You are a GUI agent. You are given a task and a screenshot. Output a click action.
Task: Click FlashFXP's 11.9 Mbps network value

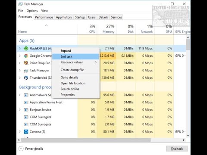(145, 49)
